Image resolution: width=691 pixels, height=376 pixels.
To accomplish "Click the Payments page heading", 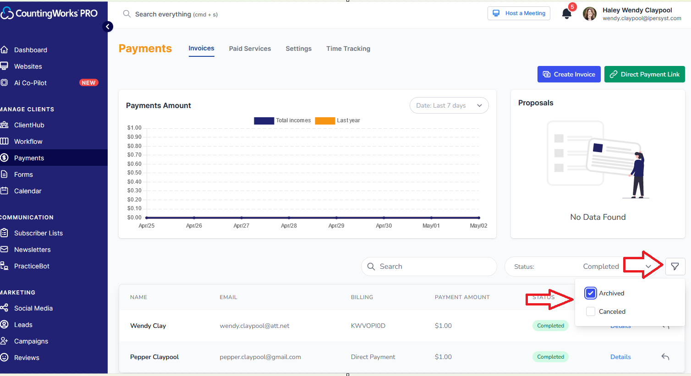I will [145, 49].
